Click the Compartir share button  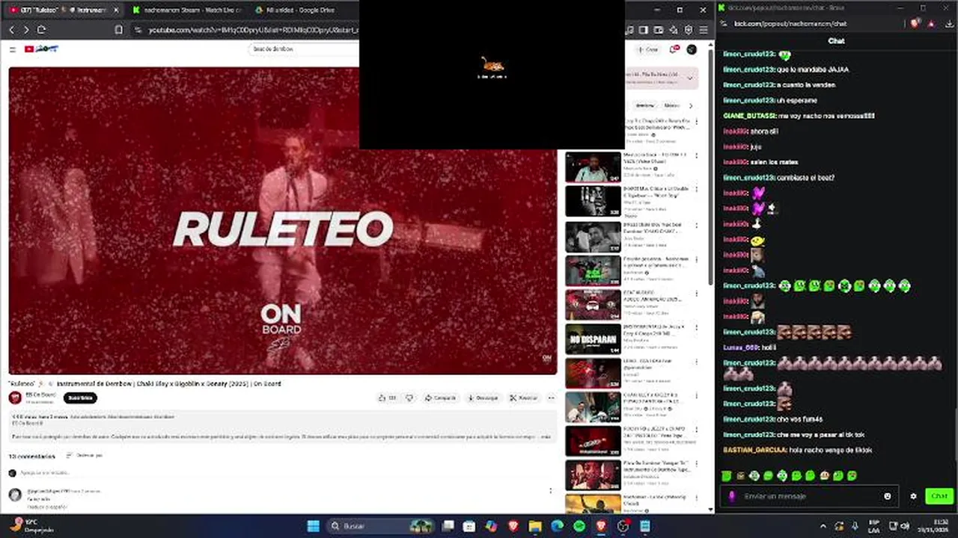[x=440, y=398]
